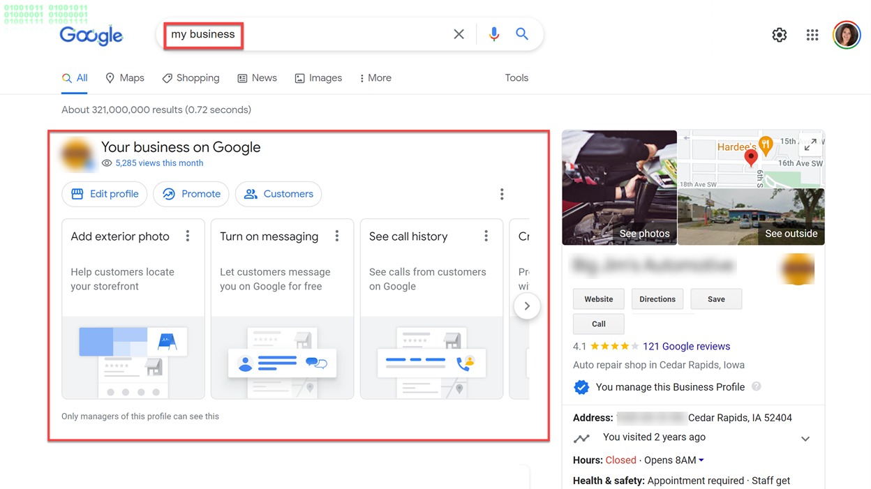Viewport: 871px width, 489px height.
Task: Open the Edit profile option
Action: pyautogui.click(x=104, y=194)
